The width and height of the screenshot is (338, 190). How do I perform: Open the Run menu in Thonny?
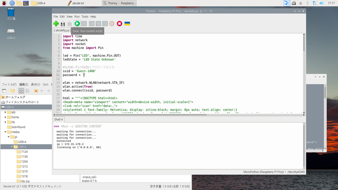coord(77,16)
